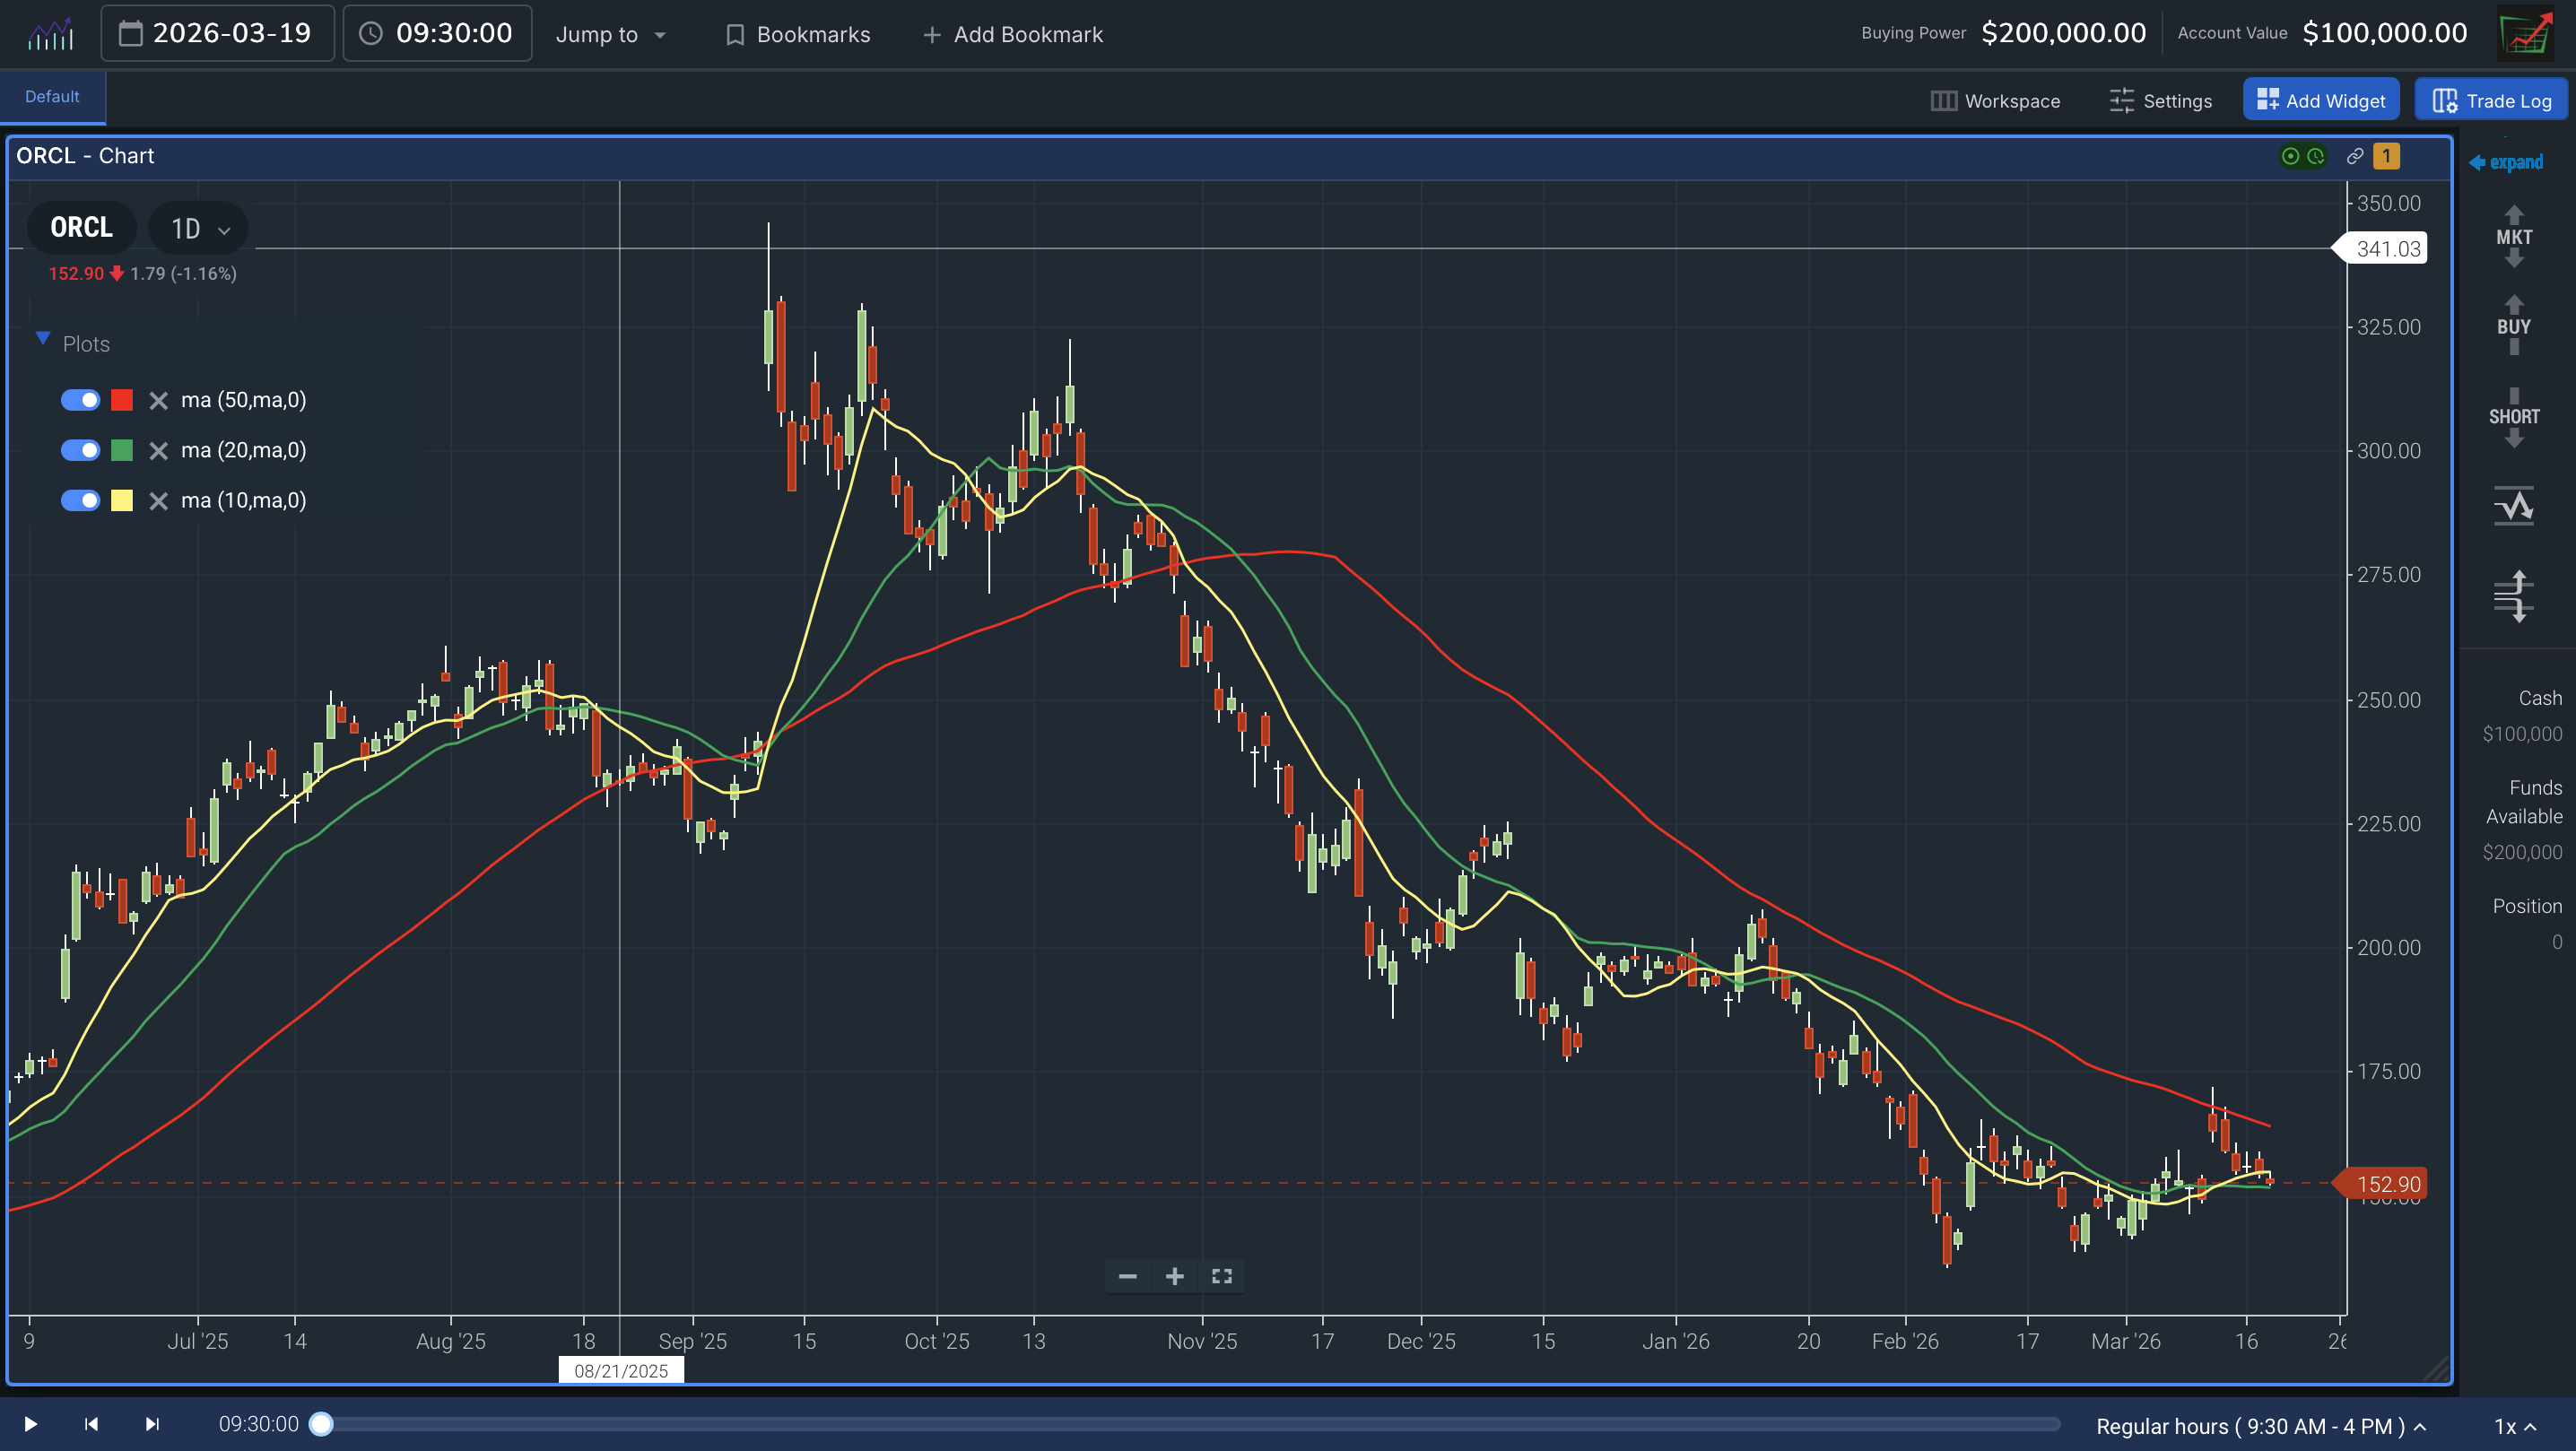Step forward one bar in playback
Image resolution: width=2576 pixels, height=1451 pixels.
(152, 1423)
